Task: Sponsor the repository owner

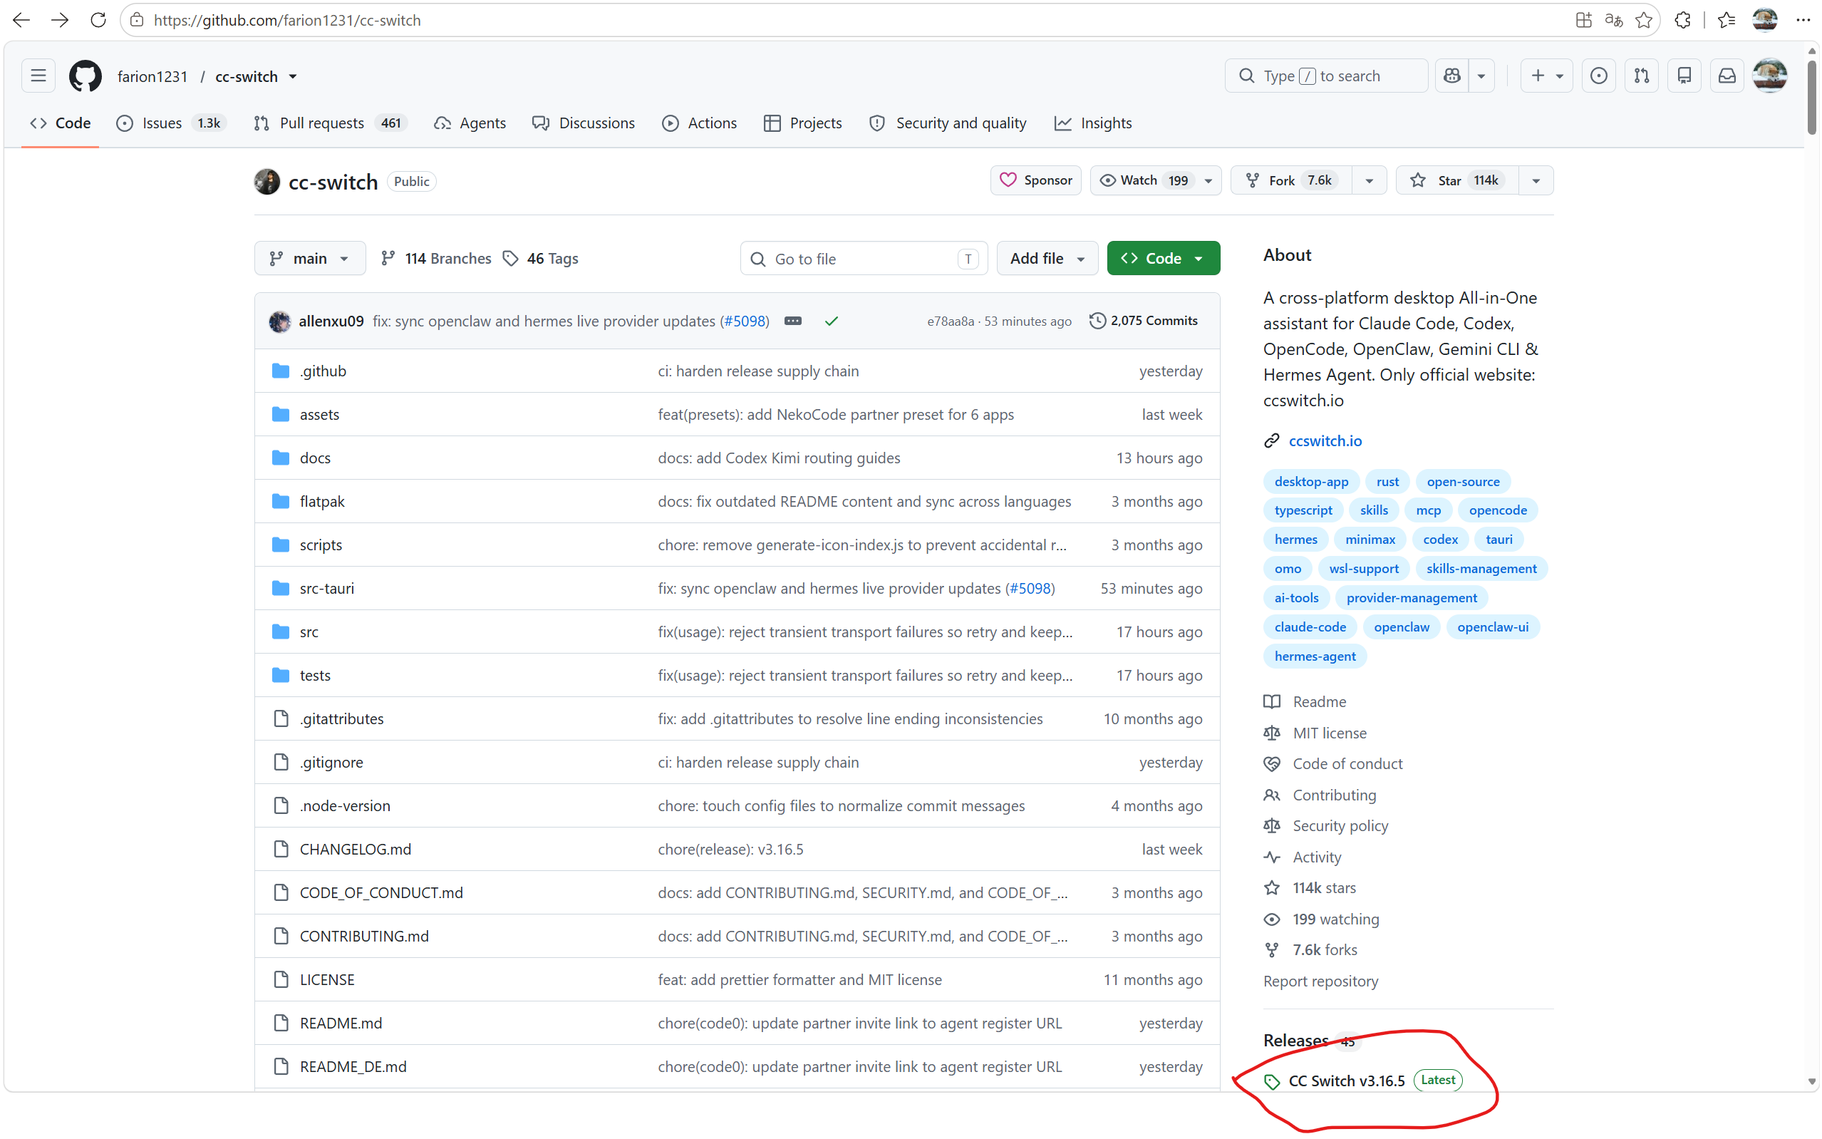Action: tap(1036, 180)
